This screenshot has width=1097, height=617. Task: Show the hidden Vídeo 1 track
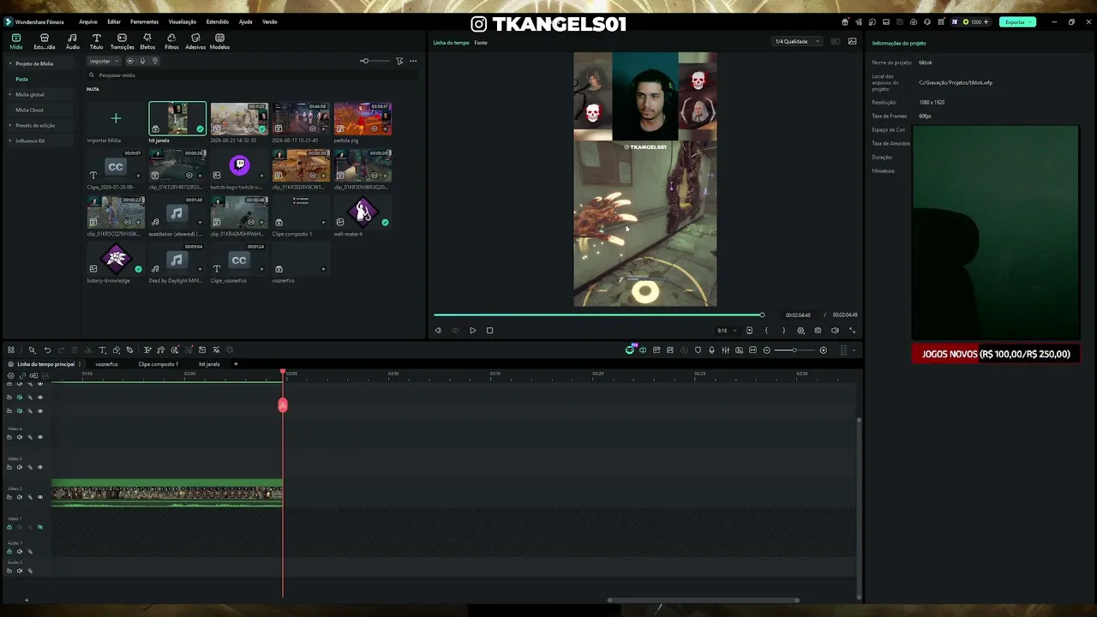[x=39, y=527]
